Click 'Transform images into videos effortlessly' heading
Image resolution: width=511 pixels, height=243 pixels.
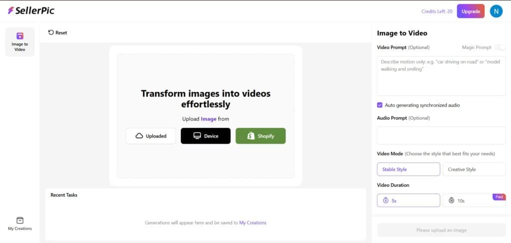(x=206, y=99)
